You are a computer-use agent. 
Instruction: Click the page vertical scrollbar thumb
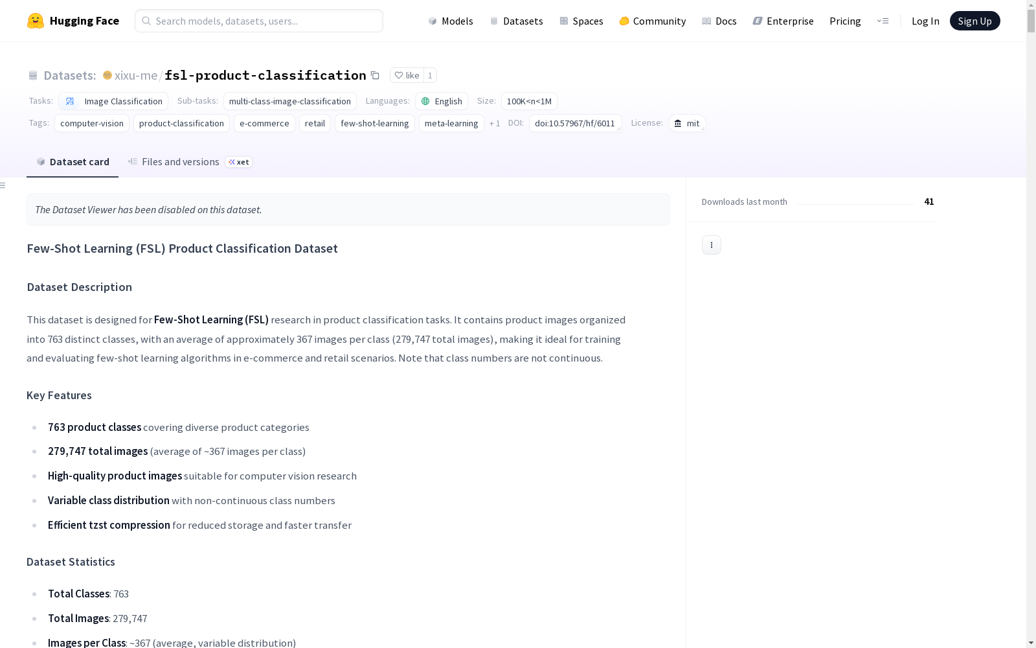tap(1031, 21)
